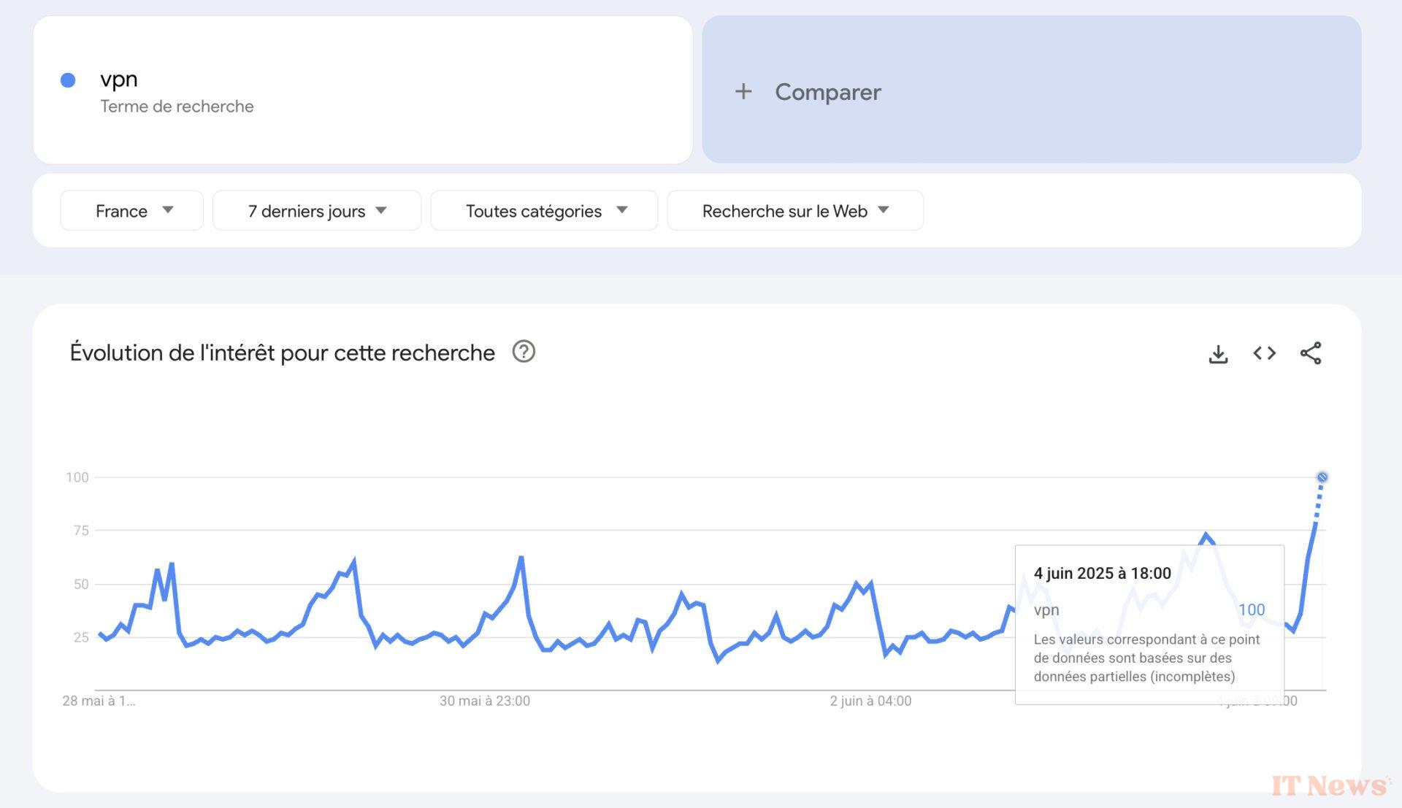Screen dimensions: 1402x808
Task: Click the chart title 'Évolution de l'intérêt pour cette recherche'
Action: coord(283,353)
